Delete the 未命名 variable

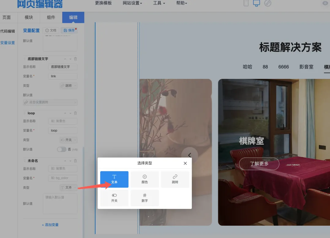pyautogui.click(x=75, y=161)
